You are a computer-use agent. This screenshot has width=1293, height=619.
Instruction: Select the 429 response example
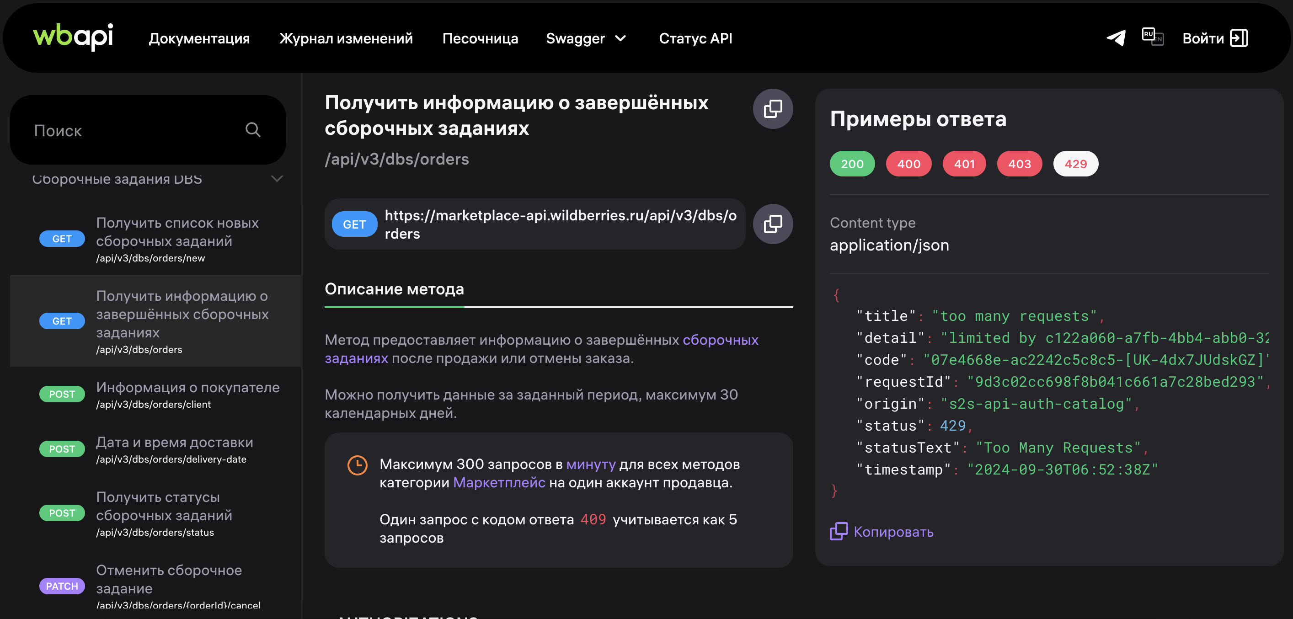coord(1076,164)
